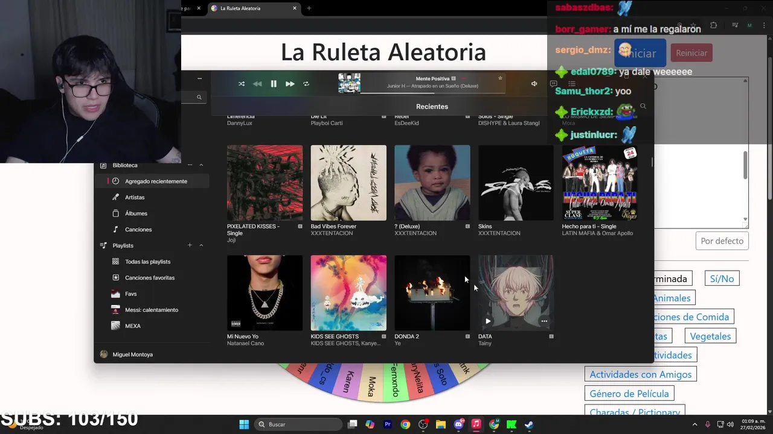Select Actividades con Amigos preset
Viewport: 773px width, 434px height.
tap(641, 374)
